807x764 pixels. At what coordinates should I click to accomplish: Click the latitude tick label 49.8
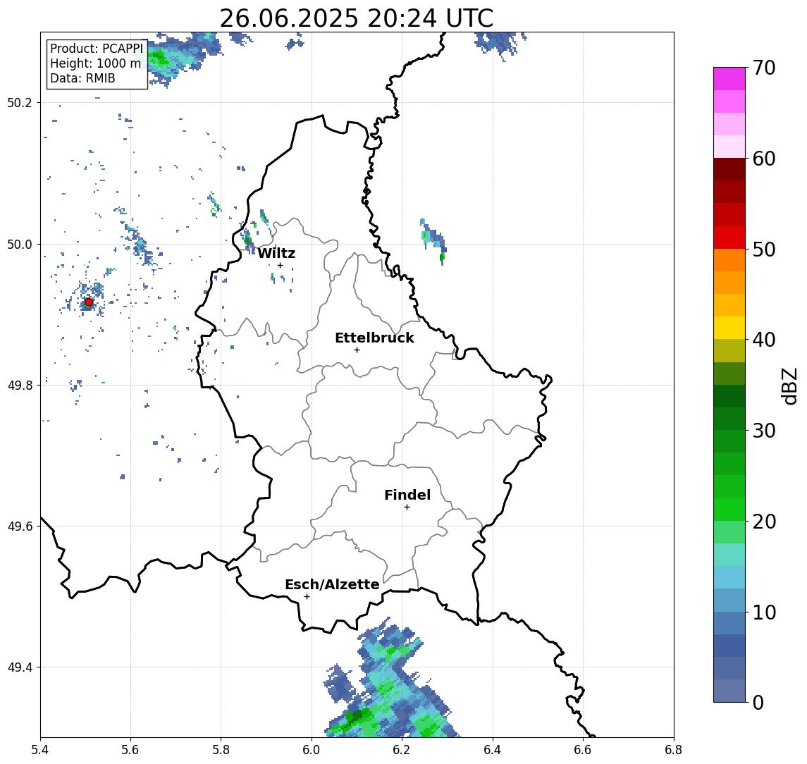(x=20, y=385)
